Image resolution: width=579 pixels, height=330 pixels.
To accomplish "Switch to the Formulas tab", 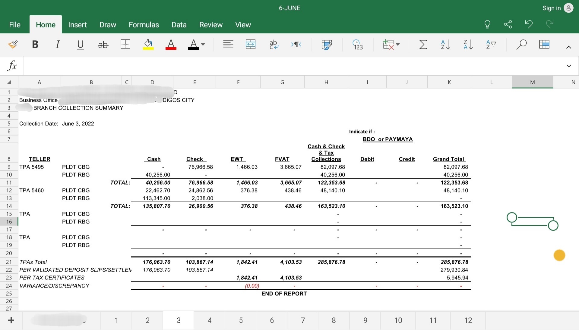I will [x=144, y=25].
